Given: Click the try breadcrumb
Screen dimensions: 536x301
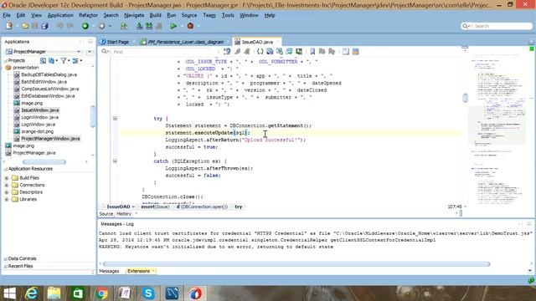Looking at the screenshot, I should (239, 207).
